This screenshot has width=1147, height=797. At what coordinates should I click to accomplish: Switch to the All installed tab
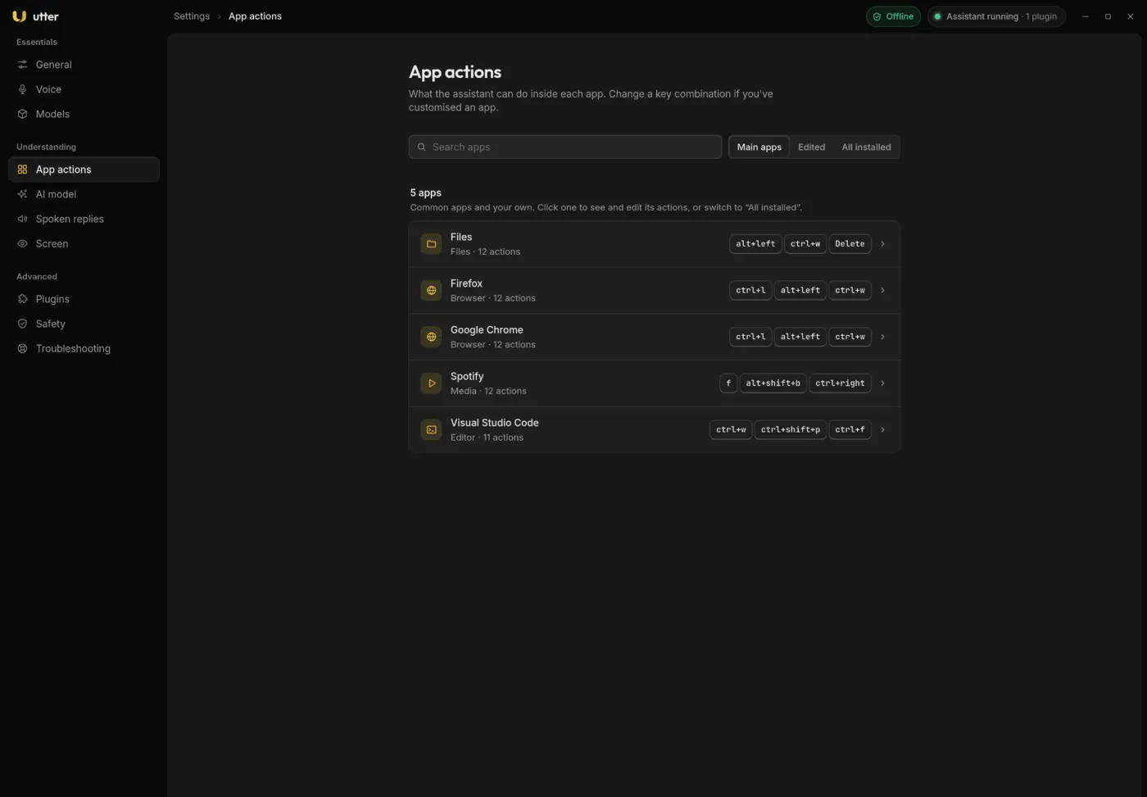pyautogui.click(x=866, y=147)
